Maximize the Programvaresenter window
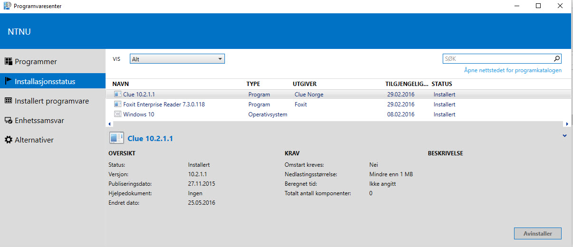This screenshot has height=247, width=573. click(x=538, y=6)
